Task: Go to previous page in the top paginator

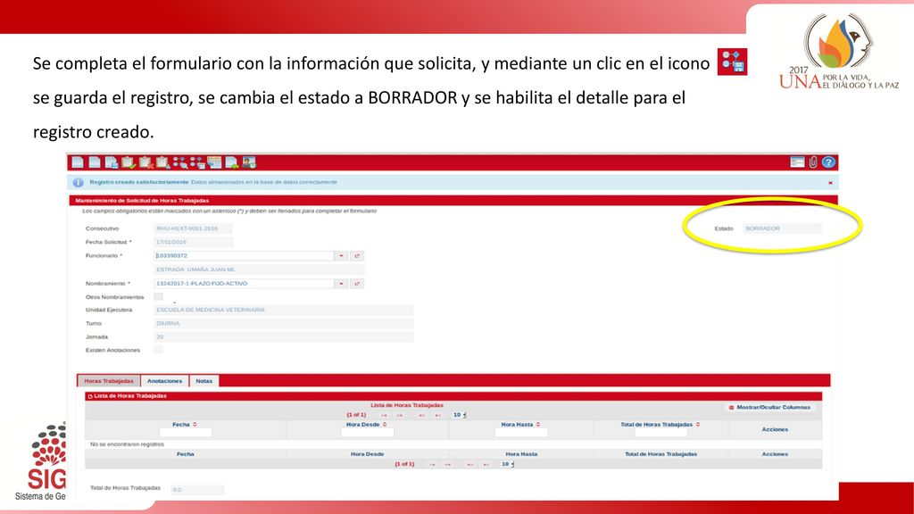Action: point(399,415)
